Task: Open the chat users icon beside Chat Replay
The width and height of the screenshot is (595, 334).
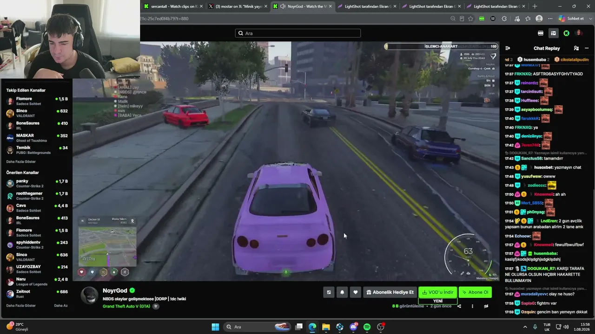Action: coord(576,48)
